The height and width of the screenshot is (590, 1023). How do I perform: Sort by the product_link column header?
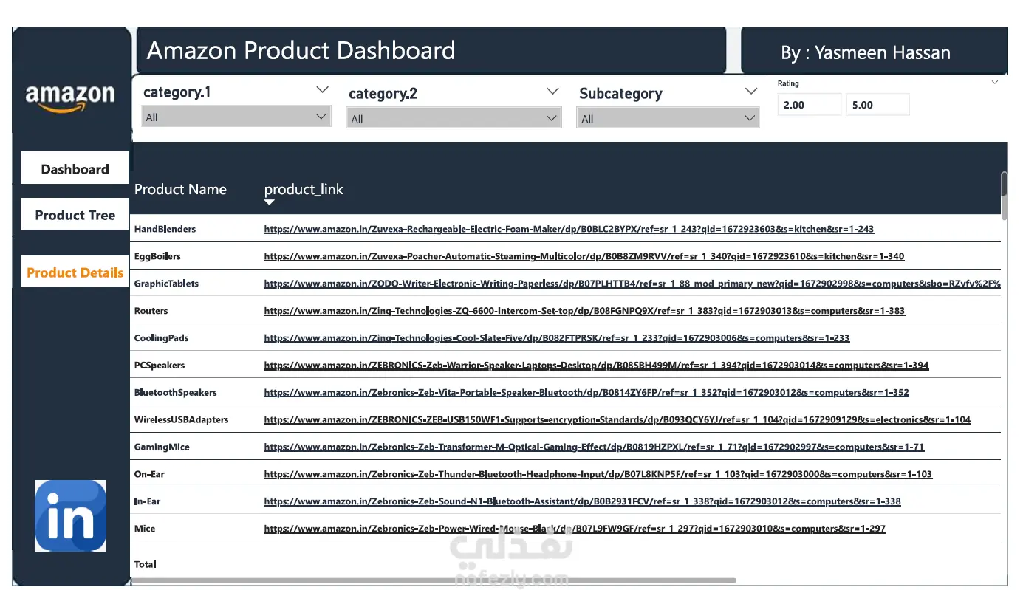pyautogui.click(x=304, y=189)
